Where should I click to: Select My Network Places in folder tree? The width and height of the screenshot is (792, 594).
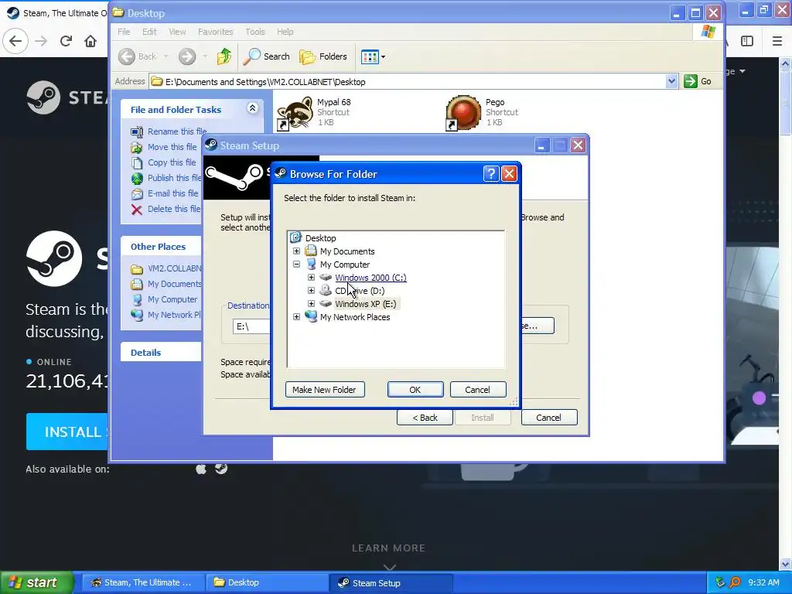click(354, 316)
